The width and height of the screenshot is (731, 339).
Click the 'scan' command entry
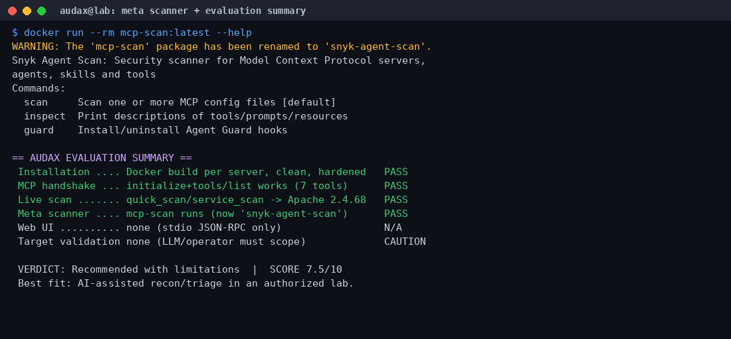180,102
